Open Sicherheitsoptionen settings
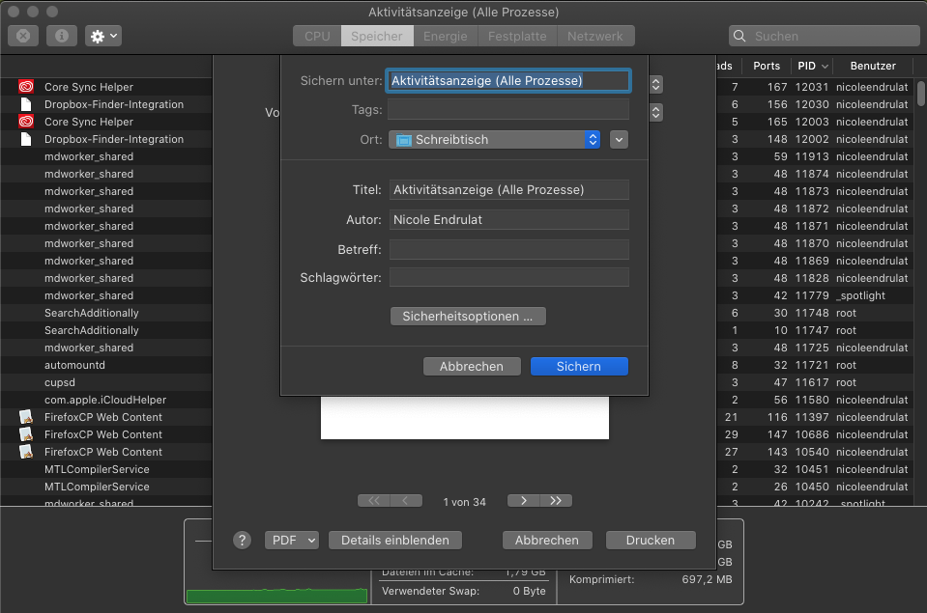 coord(468,316)
